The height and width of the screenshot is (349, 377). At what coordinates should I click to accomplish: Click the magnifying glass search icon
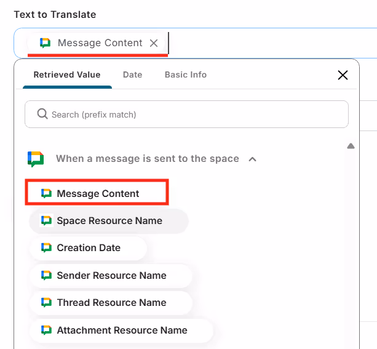pyautogui.click(x=42, y=114)
